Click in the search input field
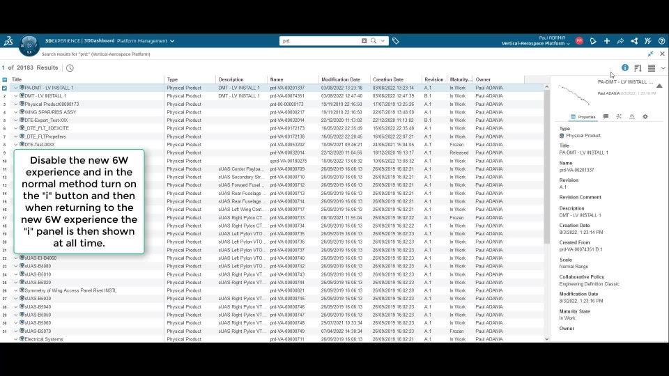Viewport: 669px width, 376px height. [320, 41]
